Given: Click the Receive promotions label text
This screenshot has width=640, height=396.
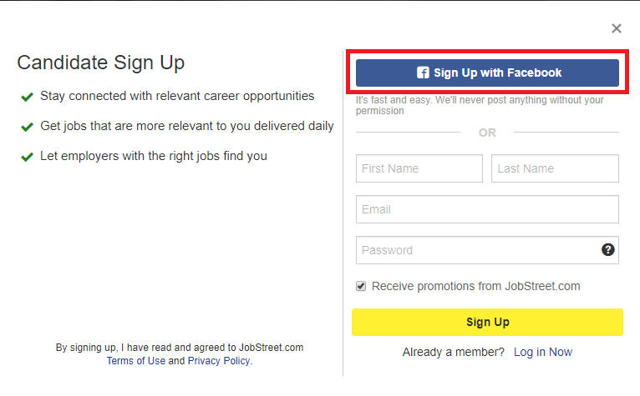Looking at the screenshot, I should click(x=476, y=287).
